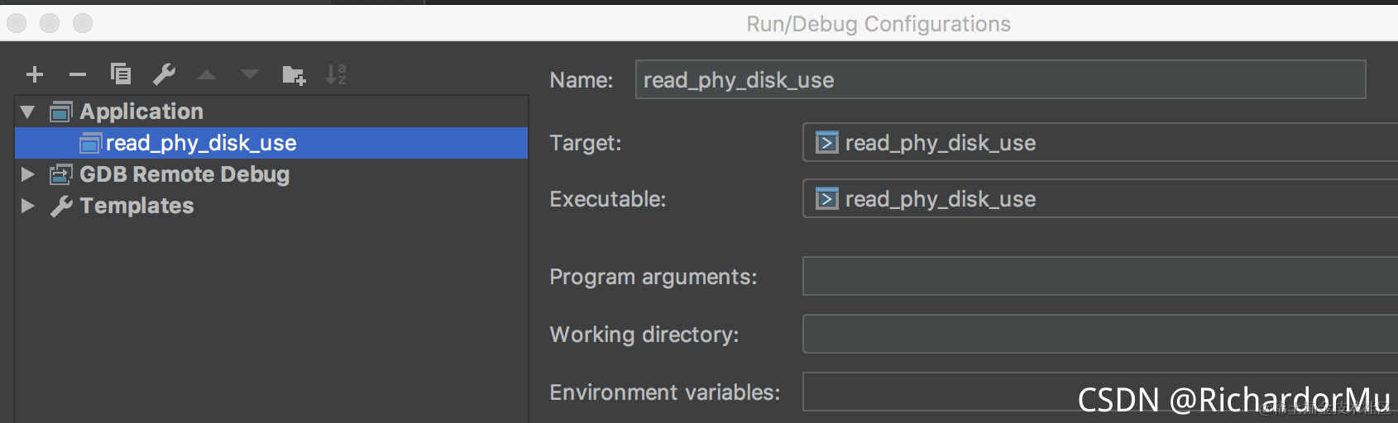Collapse the Application tree node
Image resolution: width=1398 pixels, height=423 pixels.
click(27, 112)
